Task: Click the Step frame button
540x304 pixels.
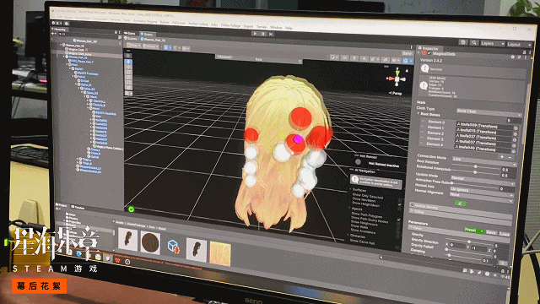Action: click(x=272, y=34)
